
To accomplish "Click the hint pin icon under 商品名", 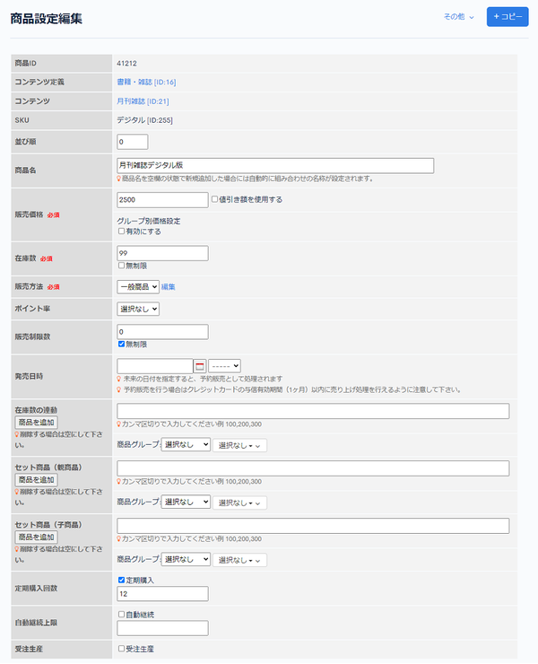I will pos(119,179).
